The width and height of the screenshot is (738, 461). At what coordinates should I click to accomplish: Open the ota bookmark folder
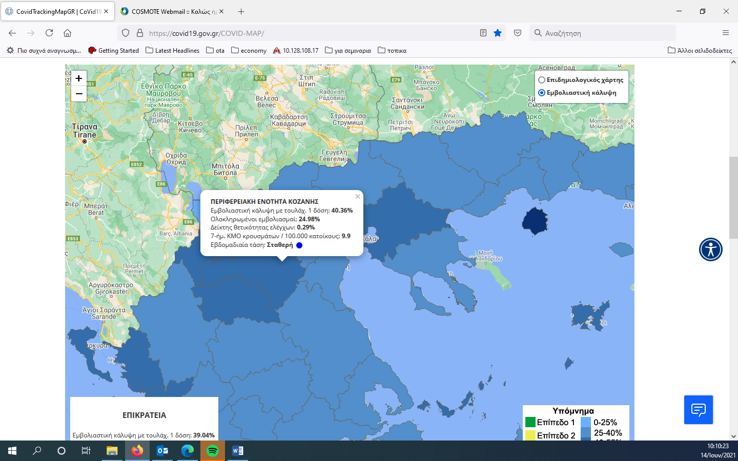coord(215,50)
